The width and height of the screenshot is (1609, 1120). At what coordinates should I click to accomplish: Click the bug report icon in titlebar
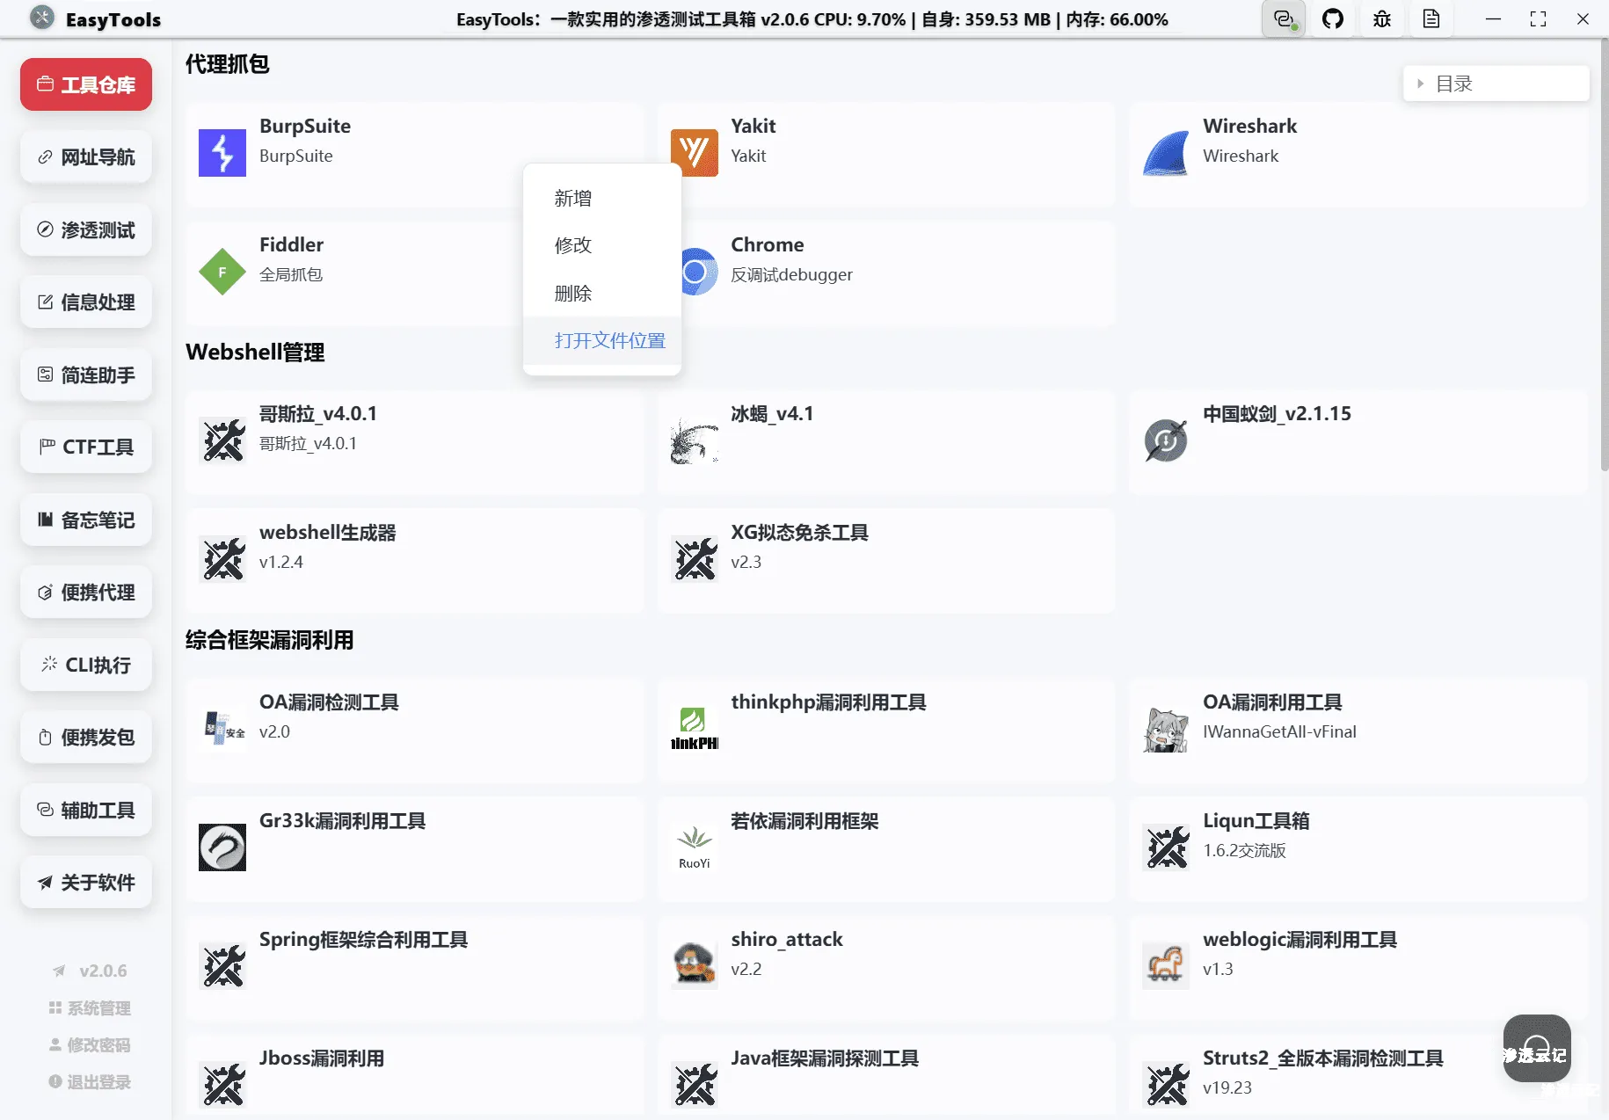[x=1381, y=18]
